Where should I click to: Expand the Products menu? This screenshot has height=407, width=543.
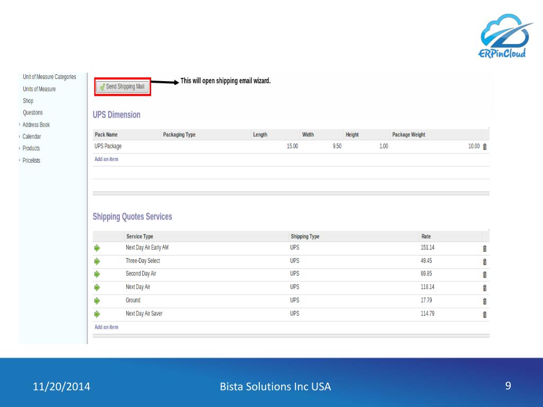pyautogui.click(x=20, y=148)
